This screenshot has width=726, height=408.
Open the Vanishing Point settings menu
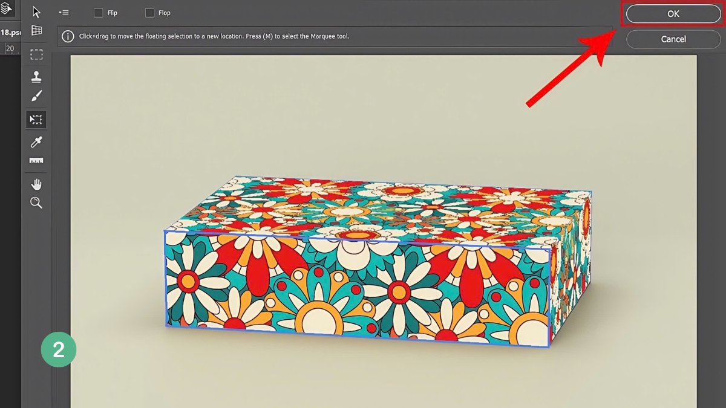tap(64, 12)
